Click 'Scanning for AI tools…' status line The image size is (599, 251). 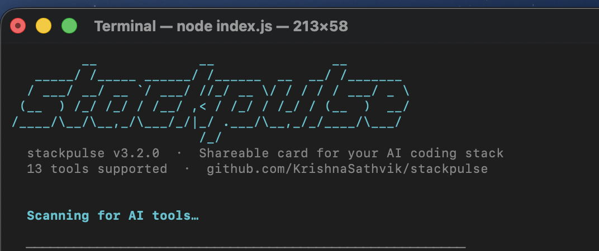[113, 216]
